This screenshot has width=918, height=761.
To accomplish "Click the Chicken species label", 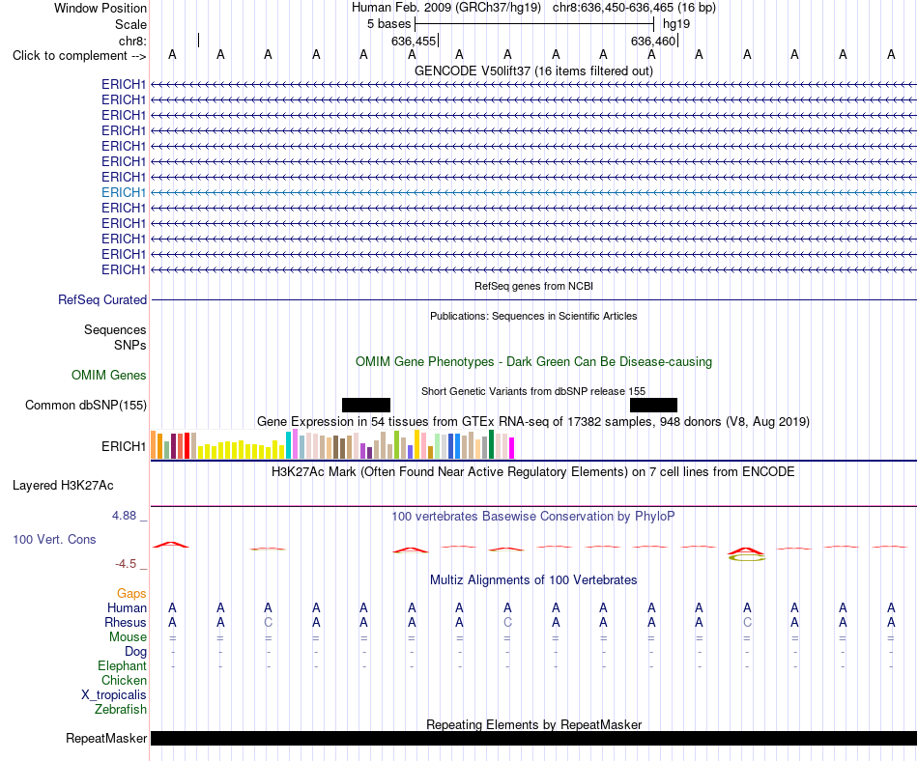I will (124, 680).
